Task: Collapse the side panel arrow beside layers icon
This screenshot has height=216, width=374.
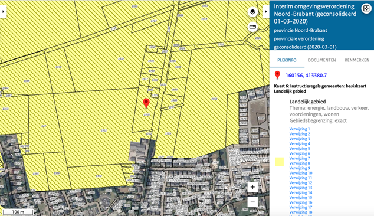Action: point(266,11)
